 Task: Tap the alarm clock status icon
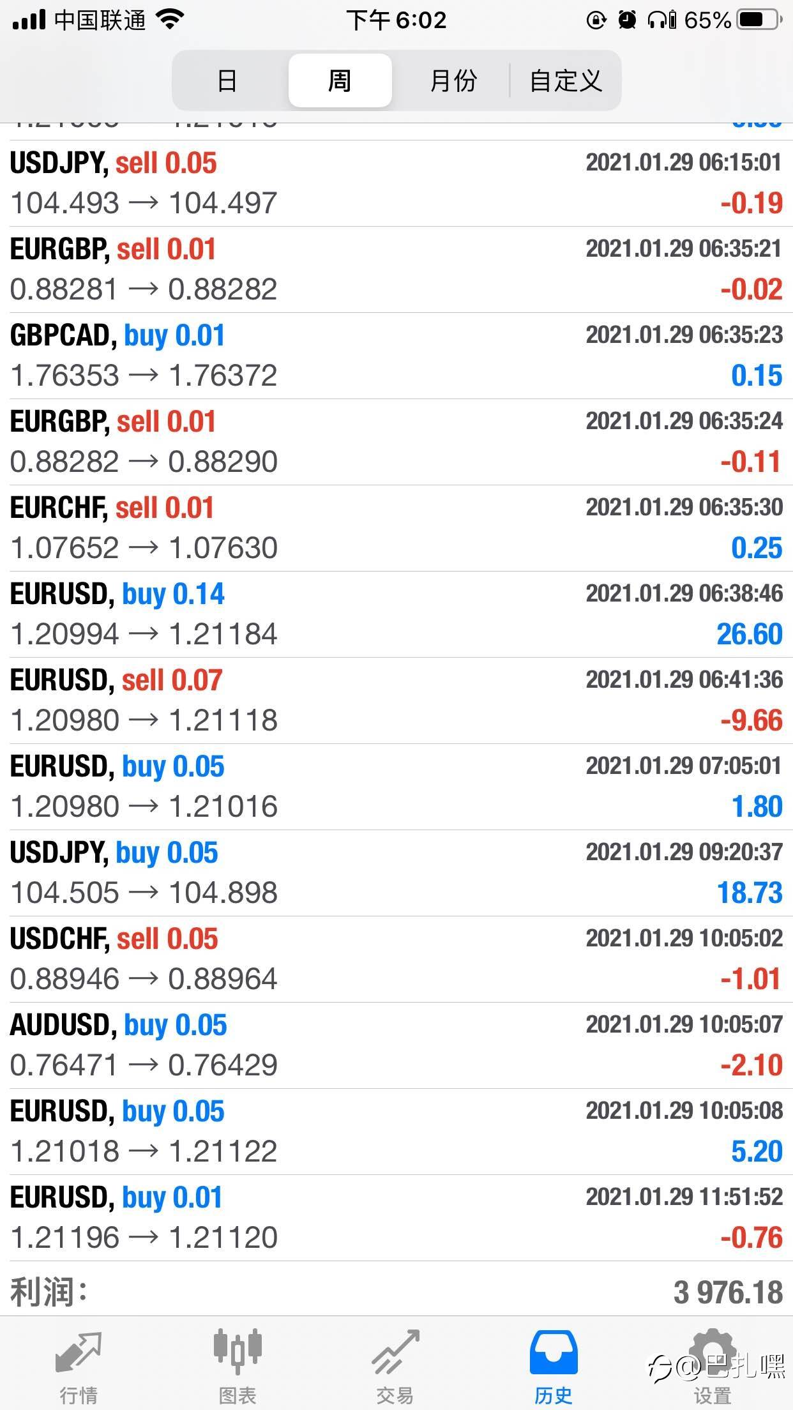coord(627,20)
